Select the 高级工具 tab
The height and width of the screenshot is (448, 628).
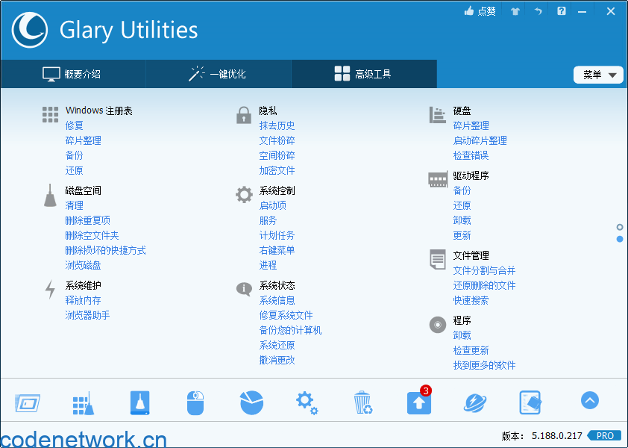point(364,74)
